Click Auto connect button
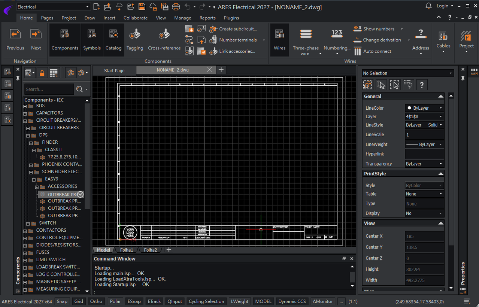479x307 pixels. tap(373, 51)
